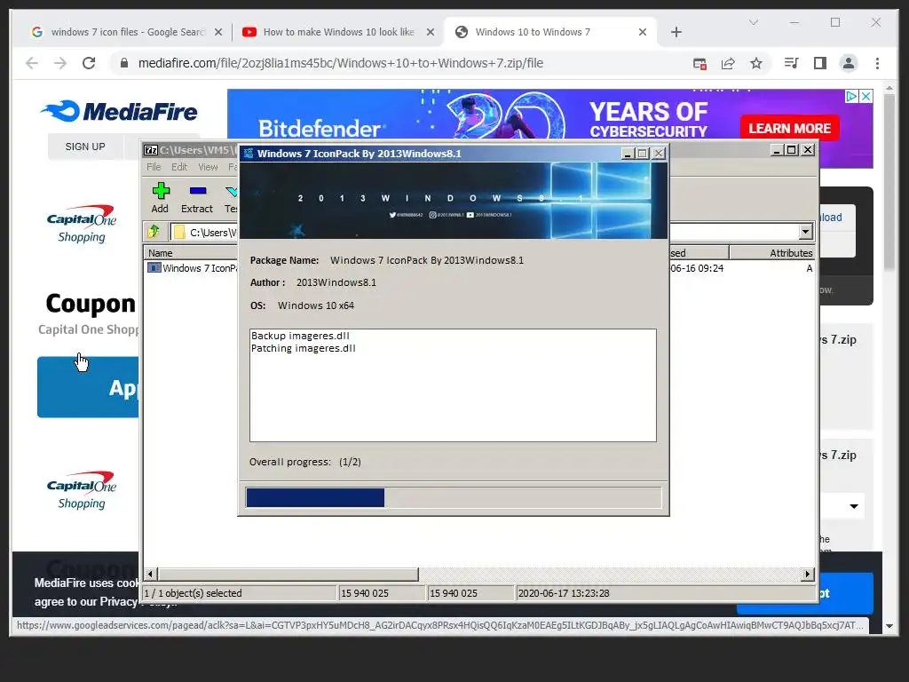Open a new browser tab
This screenshot has width=909, height=682.
[x=676, y=32]
